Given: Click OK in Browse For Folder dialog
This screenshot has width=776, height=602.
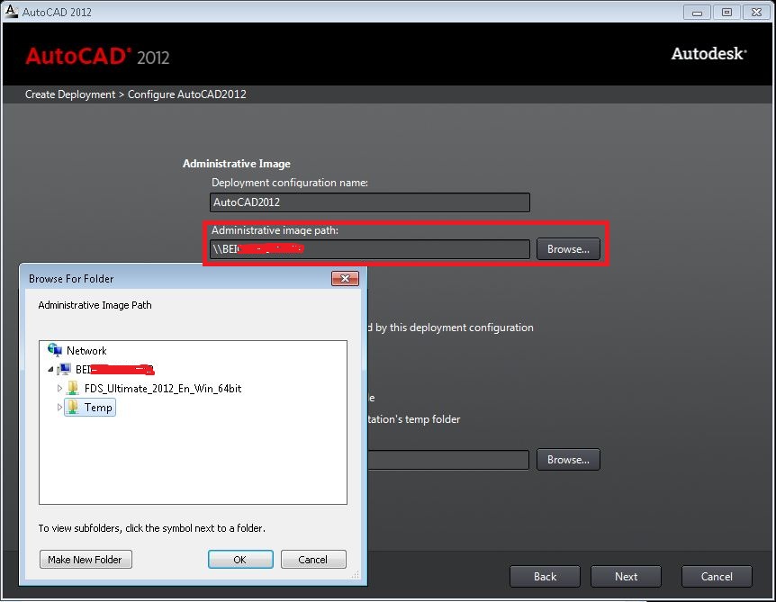Looking at the screenshot, I should [x=240, y=560].
